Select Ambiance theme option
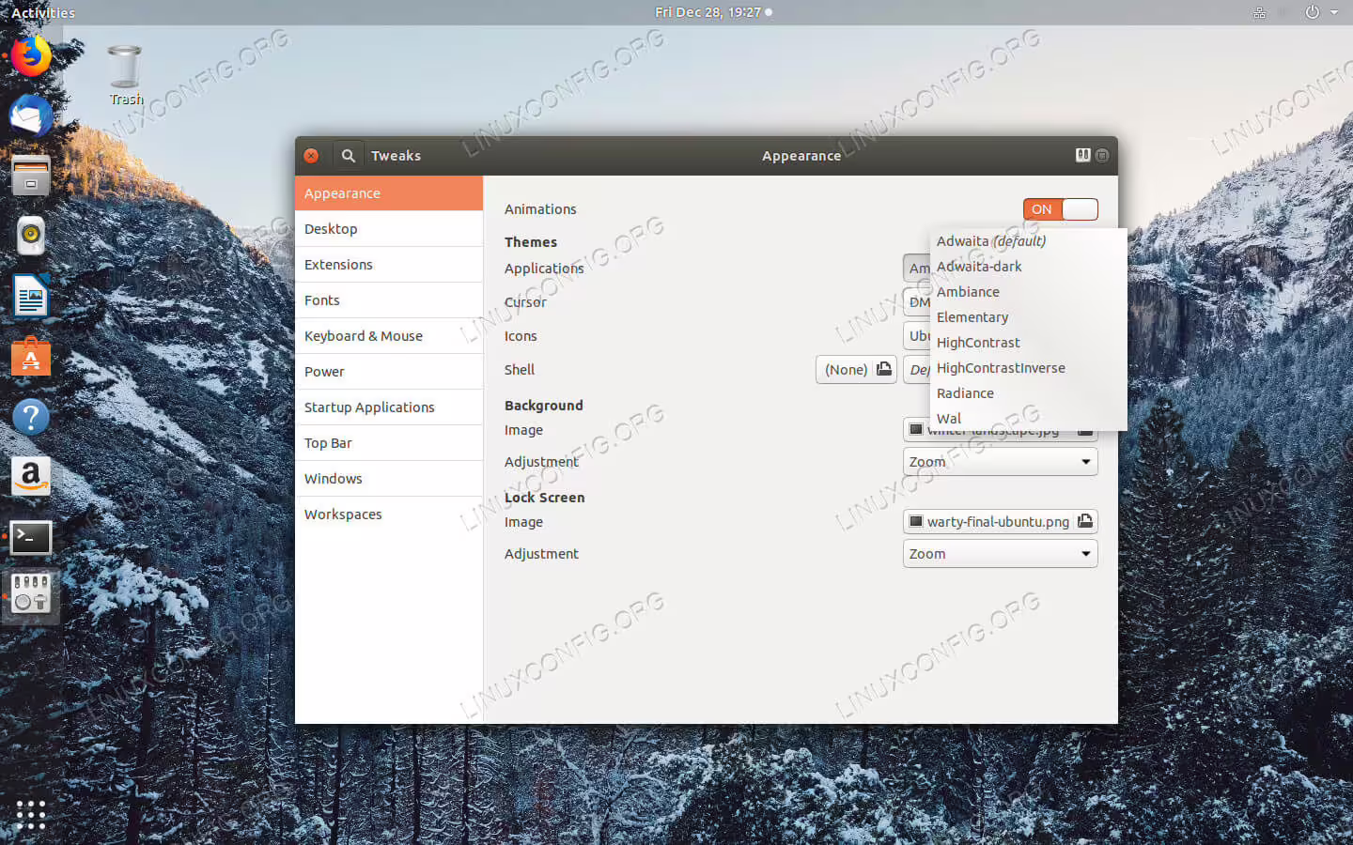Viewport: 1353px width, 845px height. tap(1028, 292)
